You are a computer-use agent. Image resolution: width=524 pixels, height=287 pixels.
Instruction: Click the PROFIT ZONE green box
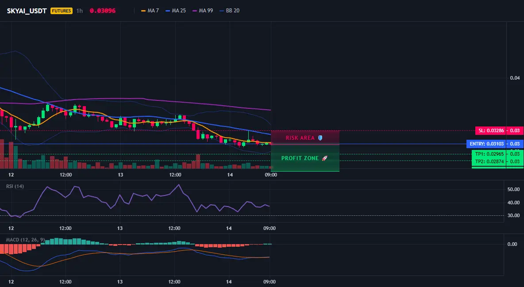(305, 158)
